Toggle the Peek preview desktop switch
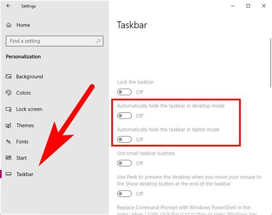 point(125,194)
